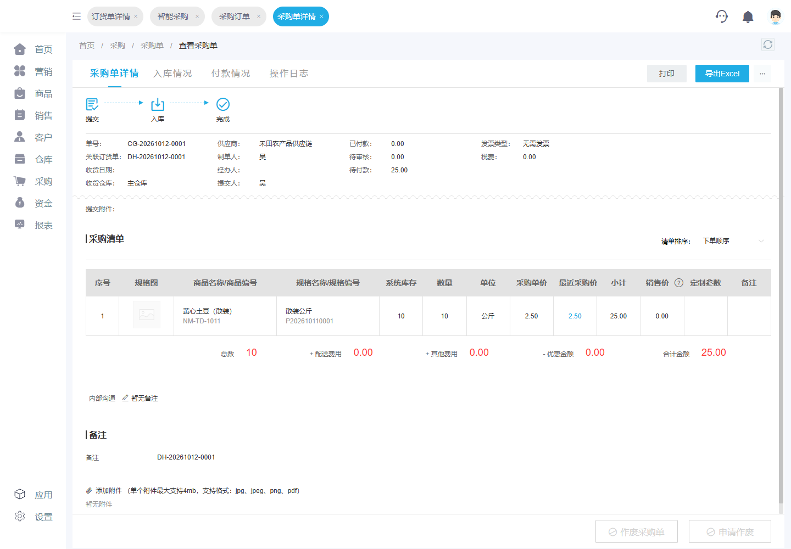The image size is (791, 549).
Task: Switch to 订货单详情 top tab
Action: coord(111,16)
